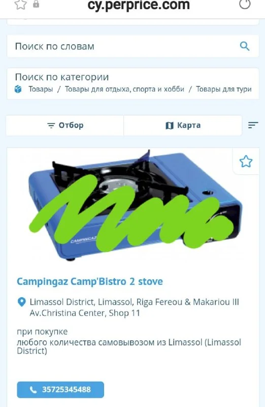This screenshot has height=407, width=265.
Task: Click the blue box category icon
Action: pyautogui.click(x=18, y=90)
